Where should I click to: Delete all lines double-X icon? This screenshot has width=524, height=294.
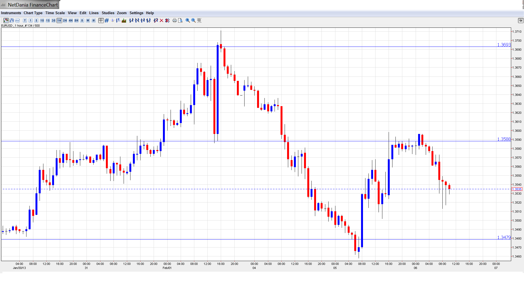167,20
